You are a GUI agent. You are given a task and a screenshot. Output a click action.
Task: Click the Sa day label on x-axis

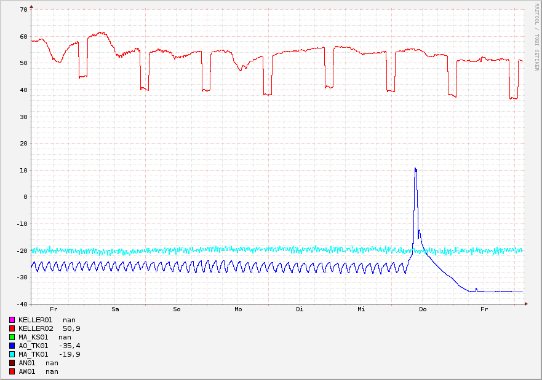115,309
